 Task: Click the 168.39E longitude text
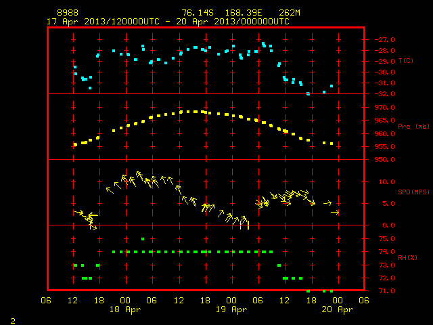pos(244,13)
